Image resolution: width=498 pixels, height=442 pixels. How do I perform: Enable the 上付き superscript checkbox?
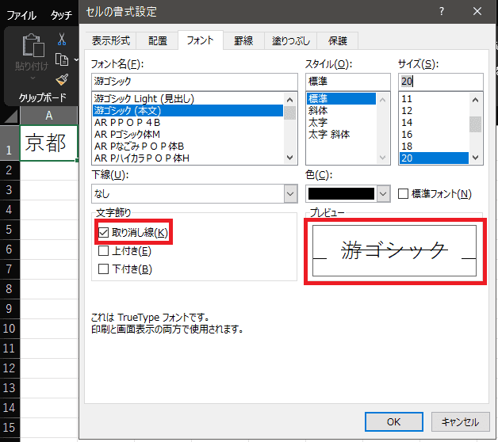click(x=103, y=250)
